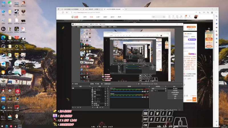Image resolution: width=228 pixels, height=128 pixels.
Task: Refresh the Douyu page in browser
Action: click(63, 13)
